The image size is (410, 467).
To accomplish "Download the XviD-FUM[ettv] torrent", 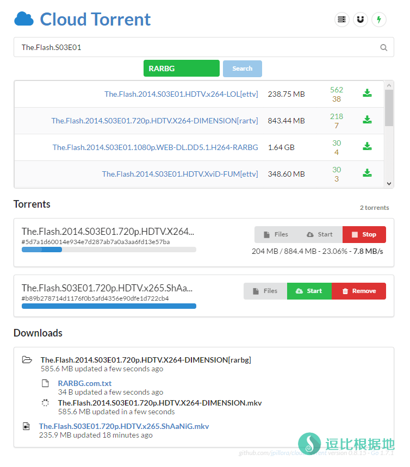I will click(367, 173).
